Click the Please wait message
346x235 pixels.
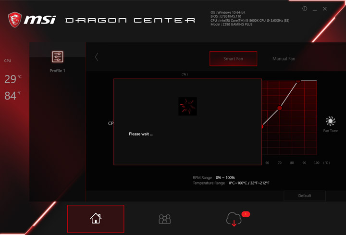coord(141,134)
